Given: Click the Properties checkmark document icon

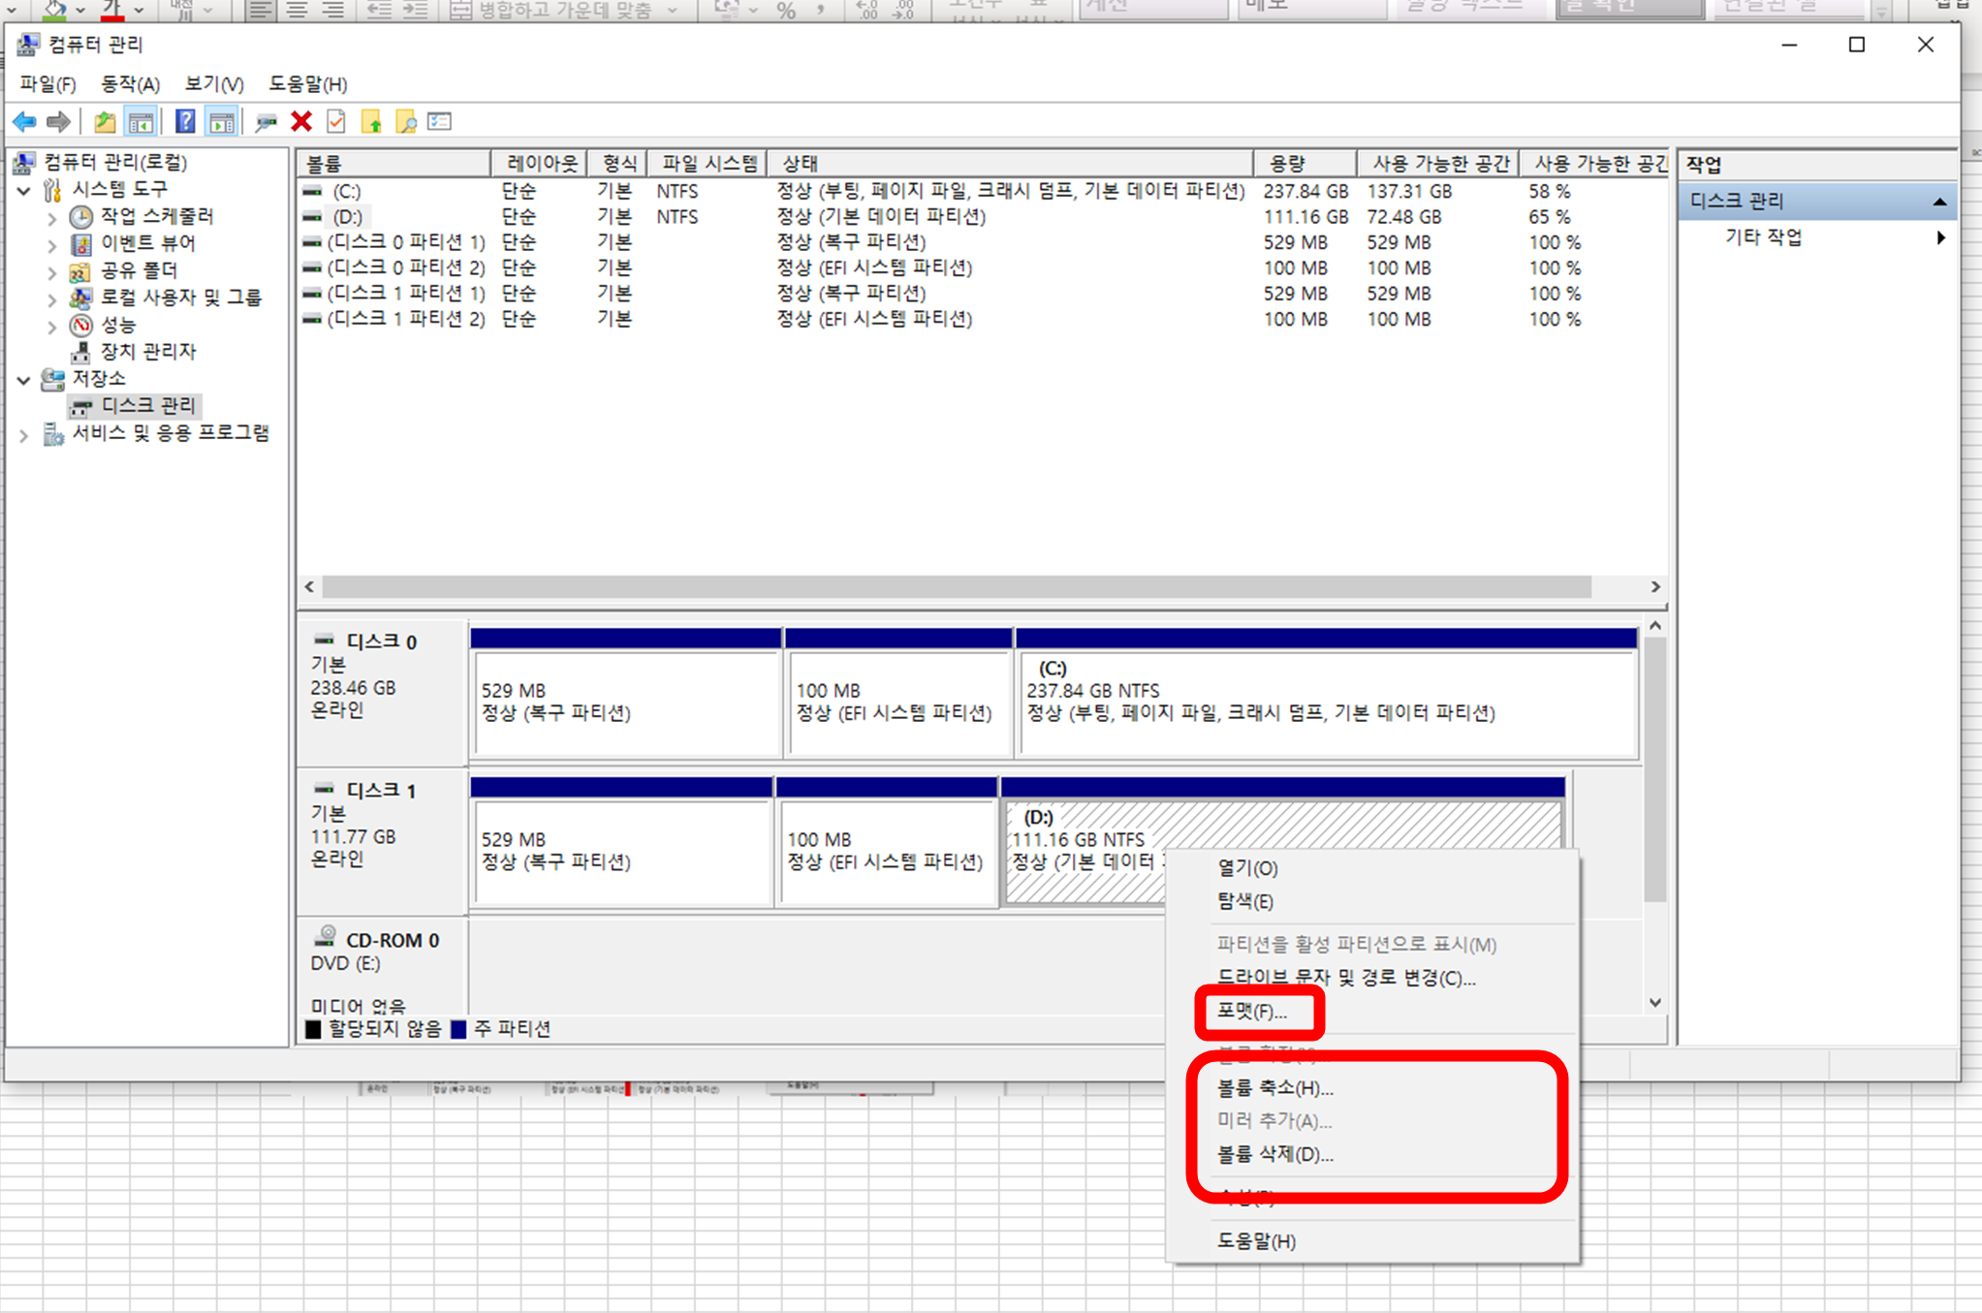Looking at the screenshot, I should [336, 122].
